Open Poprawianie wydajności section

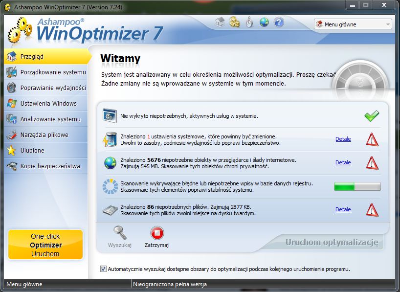pos(46,88)
